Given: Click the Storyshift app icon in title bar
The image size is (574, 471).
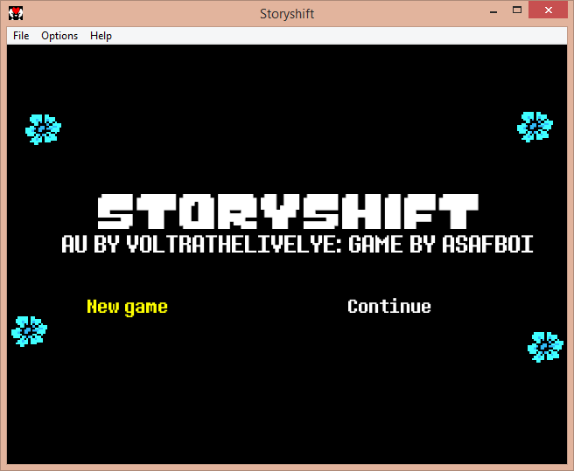Looking at the screenshot, I should (x=16, y=13).
